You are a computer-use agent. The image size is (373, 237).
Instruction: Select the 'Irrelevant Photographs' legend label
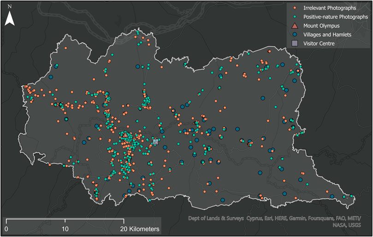(x=330, y=8)
